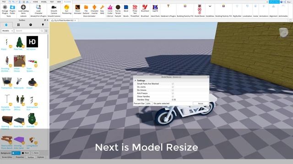Switch Toolbox to Marketplace tab
Image resolution: width=293 pixels, height=164 pixels.
[6, 25]
